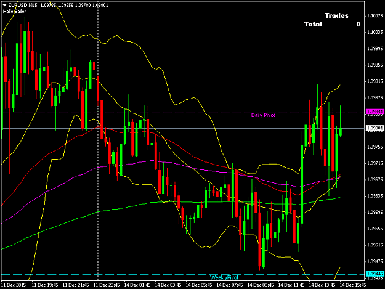Click the 1.09715 price axis label

click(375, 163)
